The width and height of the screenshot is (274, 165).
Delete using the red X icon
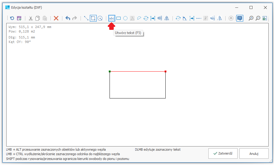(x=56, y=18)
